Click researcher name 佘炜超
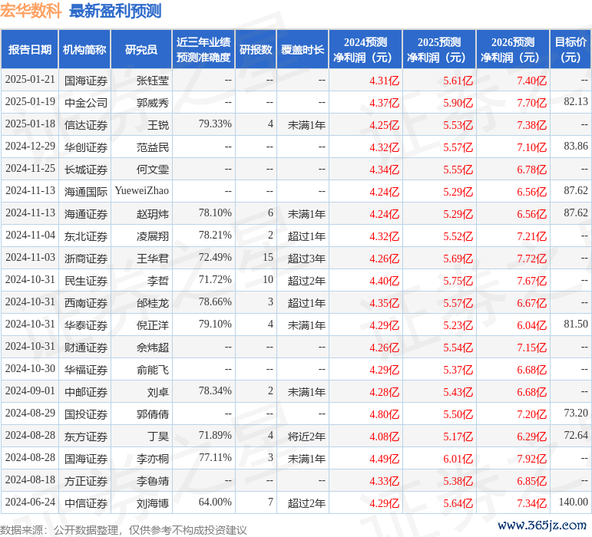592x537 pixels. pyautogui.click(x=153, y=348)
